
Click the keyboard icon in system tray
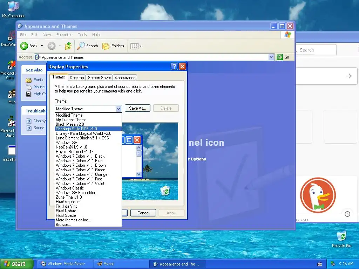click(x=320, y=264)
